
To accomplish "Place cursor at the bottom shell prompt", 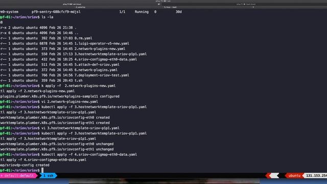I will click(x=42, y=170).
